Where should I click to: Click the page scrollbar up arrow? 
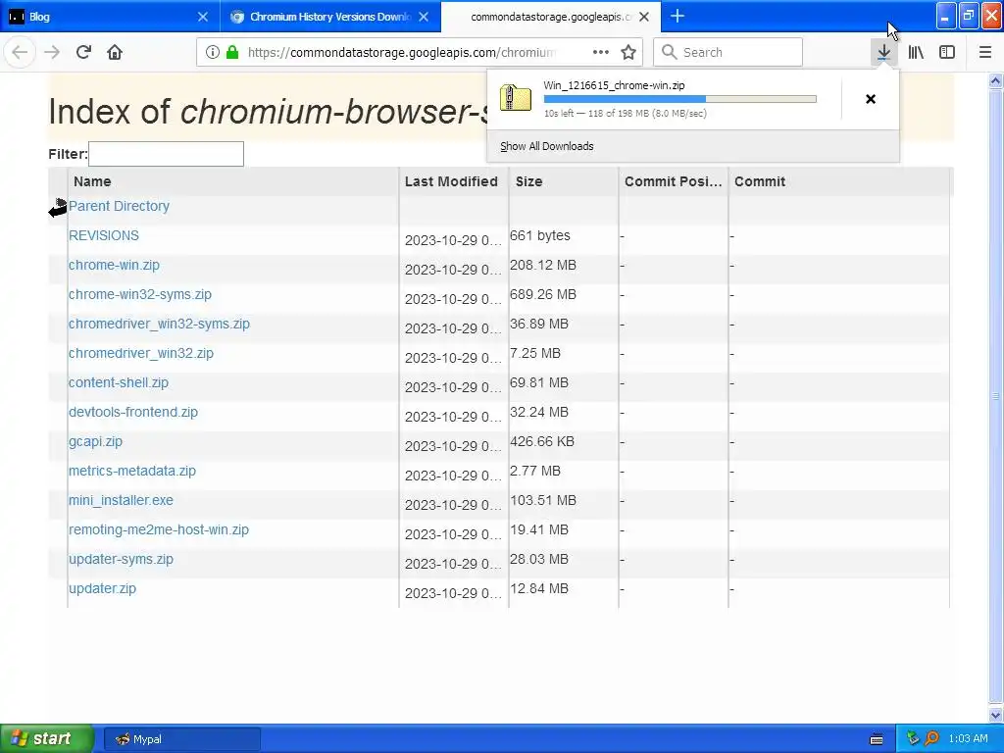click(x=996, y=81)
